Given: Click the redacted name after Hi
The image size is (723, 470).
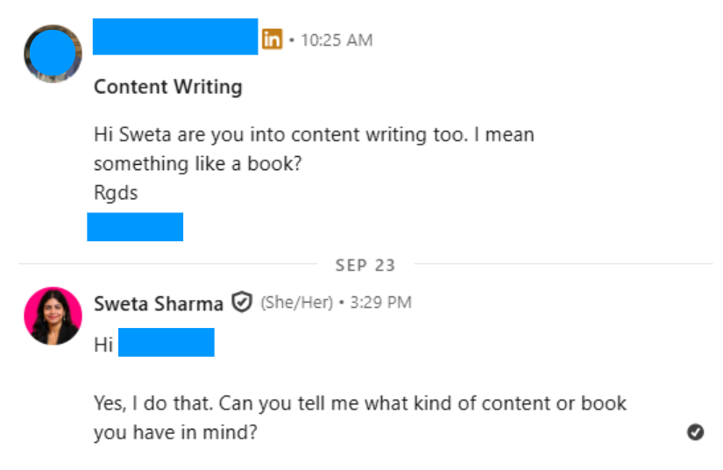Looking at the screenshot, I should click(x=167, y=343).
